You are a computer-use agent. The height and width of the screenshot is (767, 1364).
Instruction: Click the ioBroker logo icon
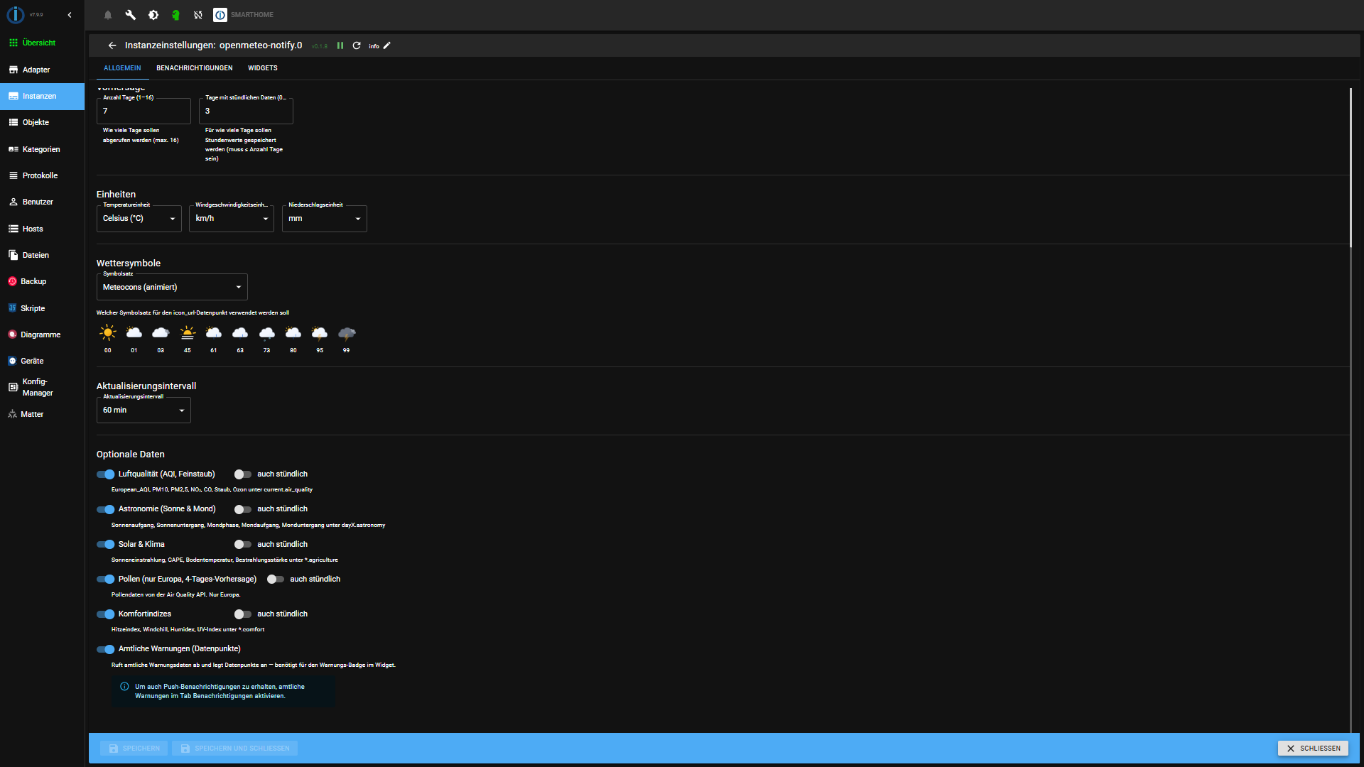tap(16, 15)
